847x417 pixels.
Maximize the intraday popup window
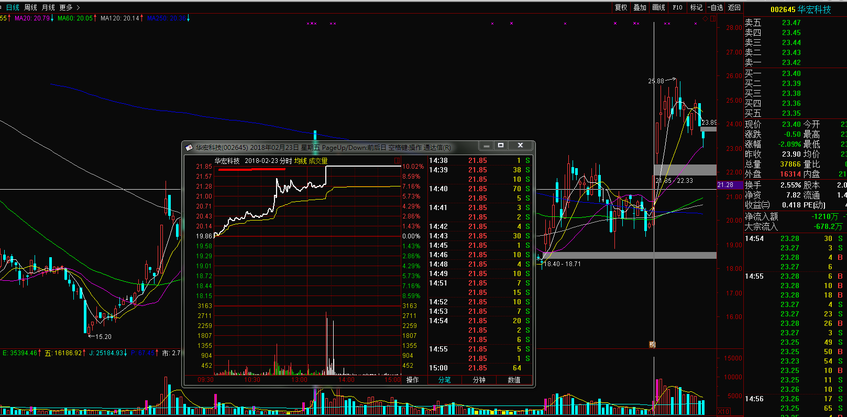(501, 146)
